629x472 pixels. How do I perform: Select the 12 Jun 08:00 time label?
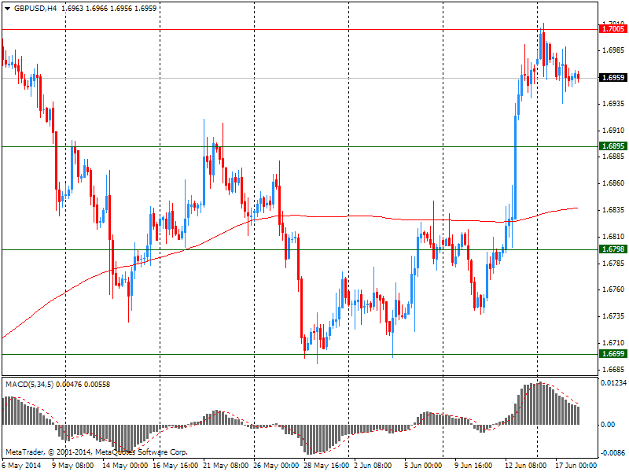tap(528, 466)
